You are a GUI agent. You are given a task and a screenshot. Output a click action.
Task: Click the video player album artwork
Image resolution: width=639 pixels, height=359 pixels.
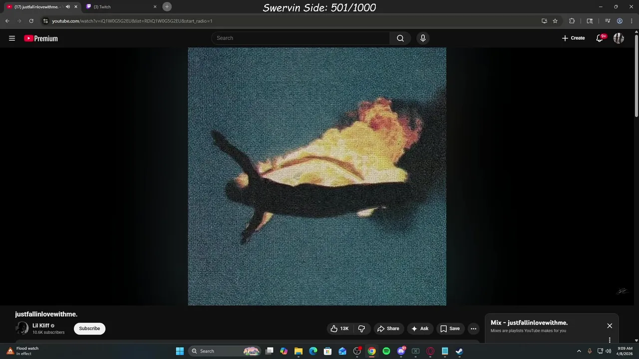tap(317, 177)
